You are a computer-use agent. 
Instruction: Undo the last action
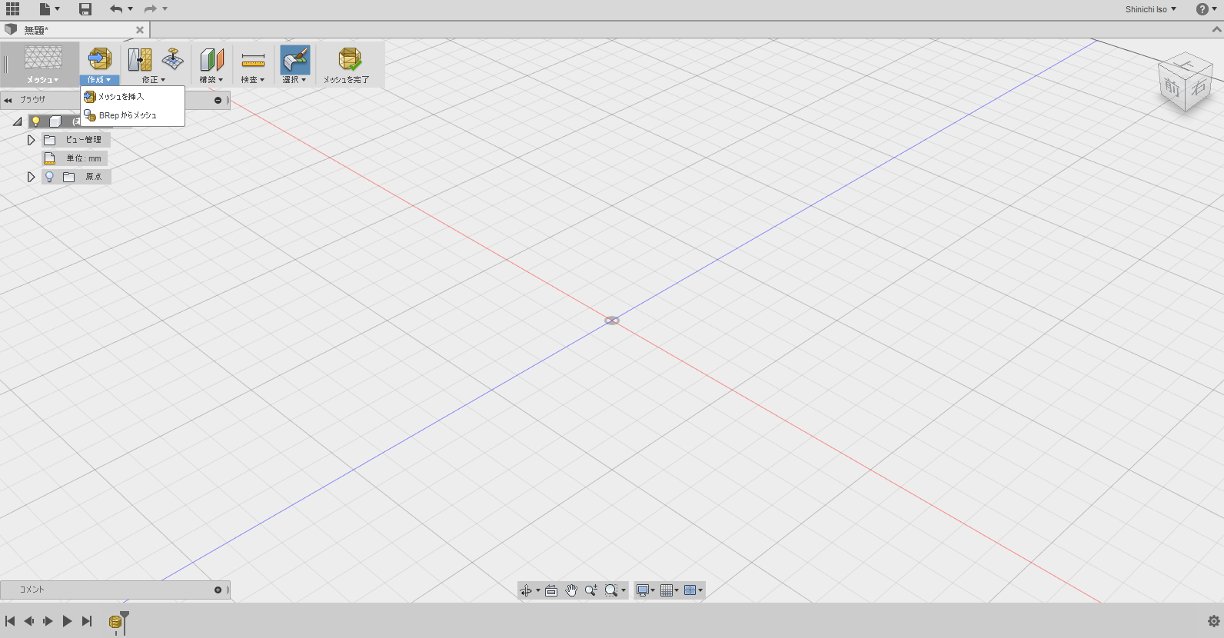coord(116,9)
